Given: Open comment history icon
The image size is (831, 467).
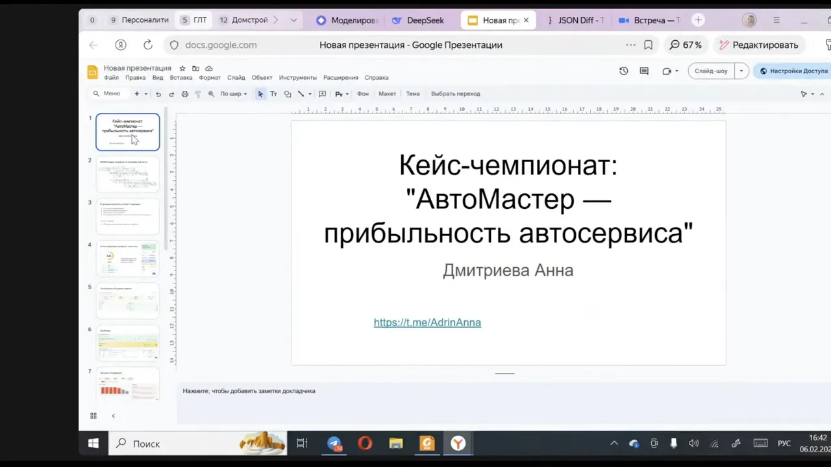Looking at the screenshot, I should (x=643, y=71).
